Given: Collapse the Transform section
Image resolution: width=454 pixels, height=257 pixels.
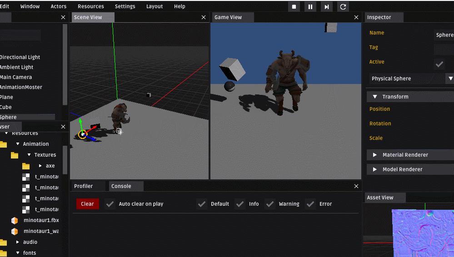Looking at the screenshot, I should [375, 97].
